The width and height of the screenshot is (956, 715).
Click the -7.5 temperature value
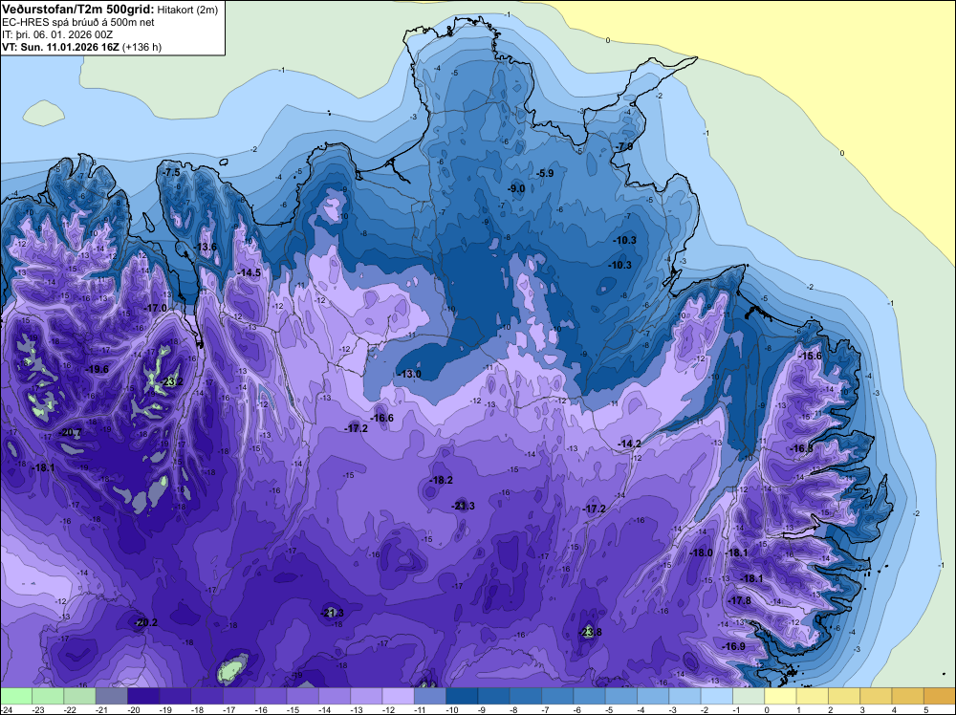172,172
